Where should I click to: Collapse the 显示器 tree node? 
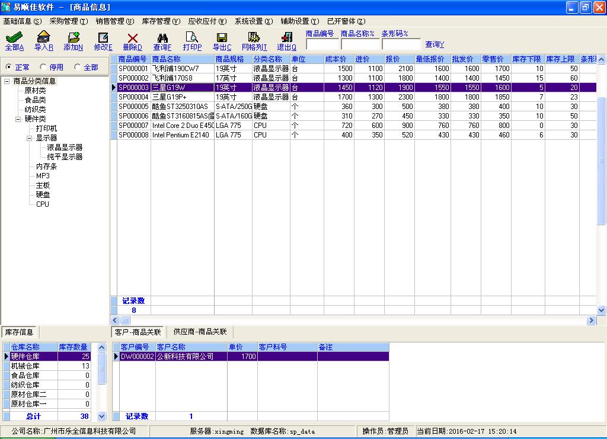tap(30, 138)
